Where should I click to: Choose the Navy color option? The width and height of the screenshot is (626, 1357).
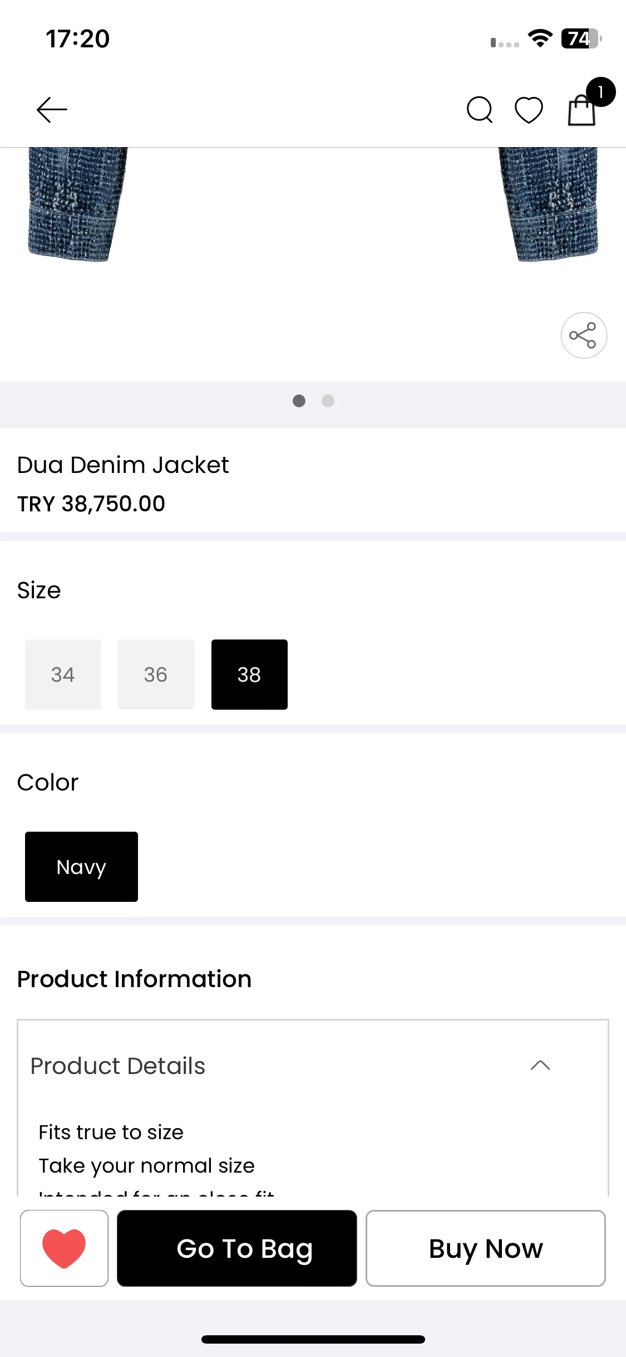coord(81,867)
